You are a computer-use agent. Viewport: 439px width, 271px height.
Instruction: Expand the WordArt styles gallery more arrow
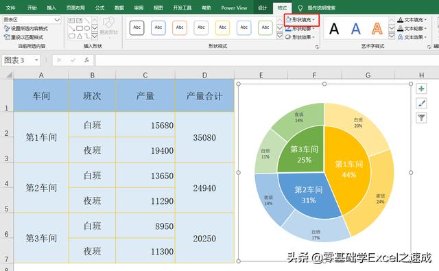pyautogui.click(x=392, y=36)
